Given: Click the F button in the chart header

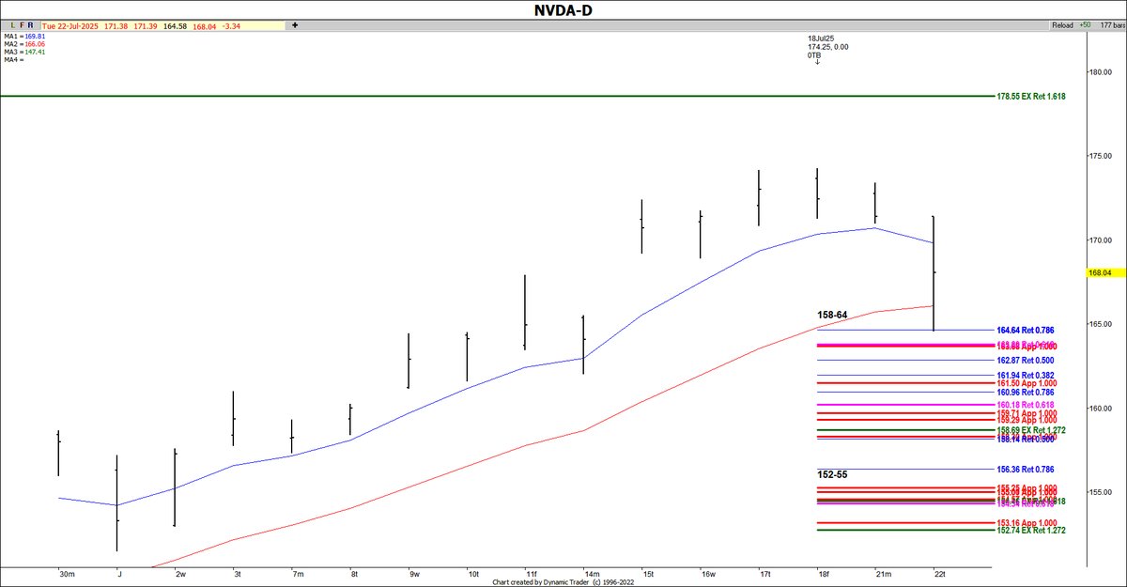Looking at the screenshot, I should 21,25.
